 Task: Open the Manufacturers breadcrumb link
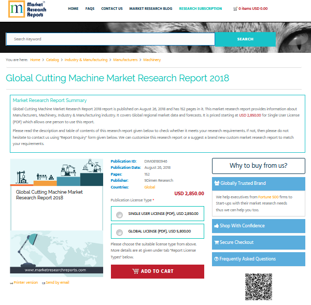click(x=125, y=60)
